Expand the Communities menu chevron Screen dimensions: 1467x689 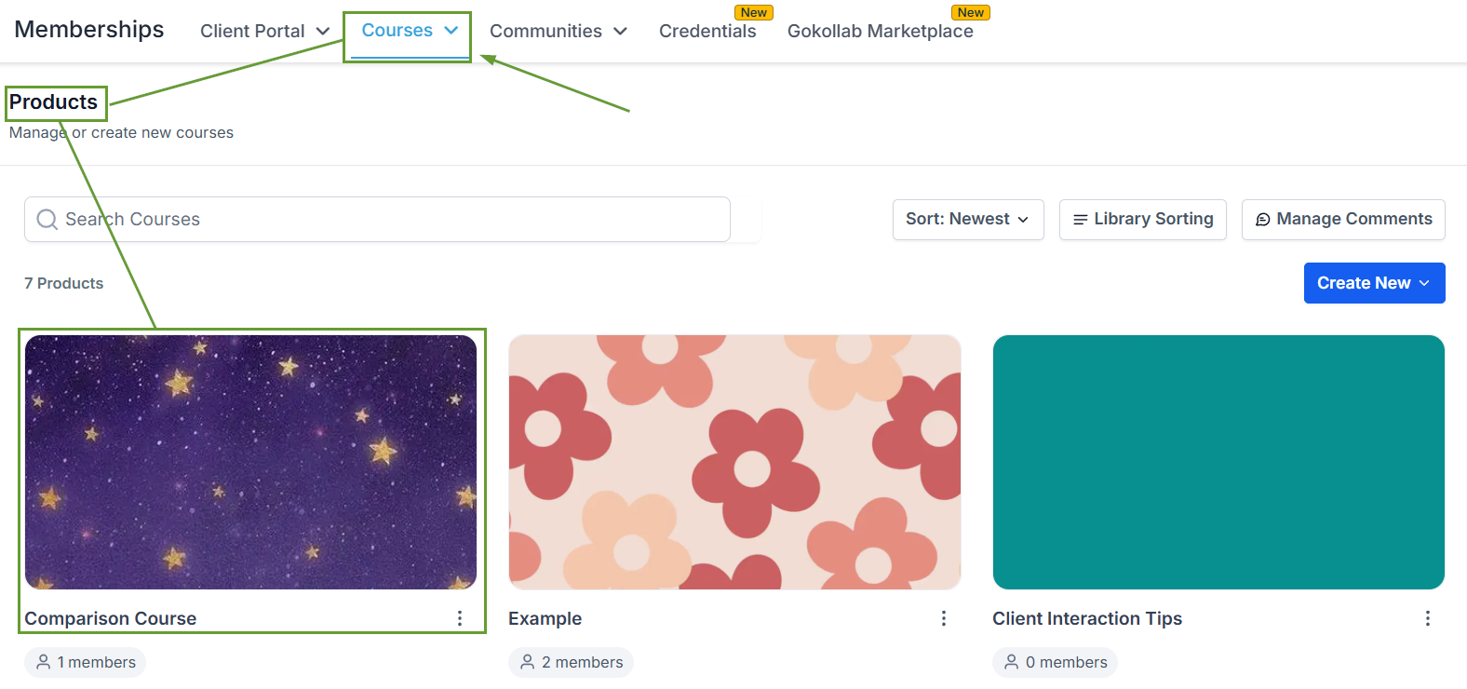point(620,31)
